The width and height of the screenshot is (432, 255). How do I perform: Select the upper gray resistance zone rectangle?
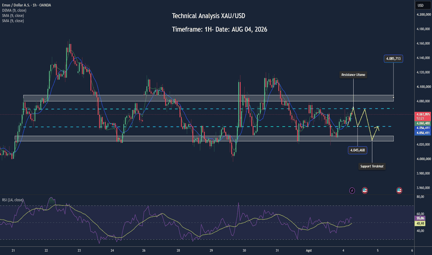coord(208,98)
